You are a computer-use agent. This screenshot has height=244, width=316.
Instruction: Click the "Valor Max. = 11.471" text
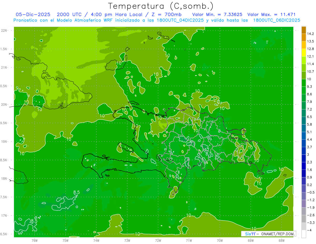click(x=271, y=14)
